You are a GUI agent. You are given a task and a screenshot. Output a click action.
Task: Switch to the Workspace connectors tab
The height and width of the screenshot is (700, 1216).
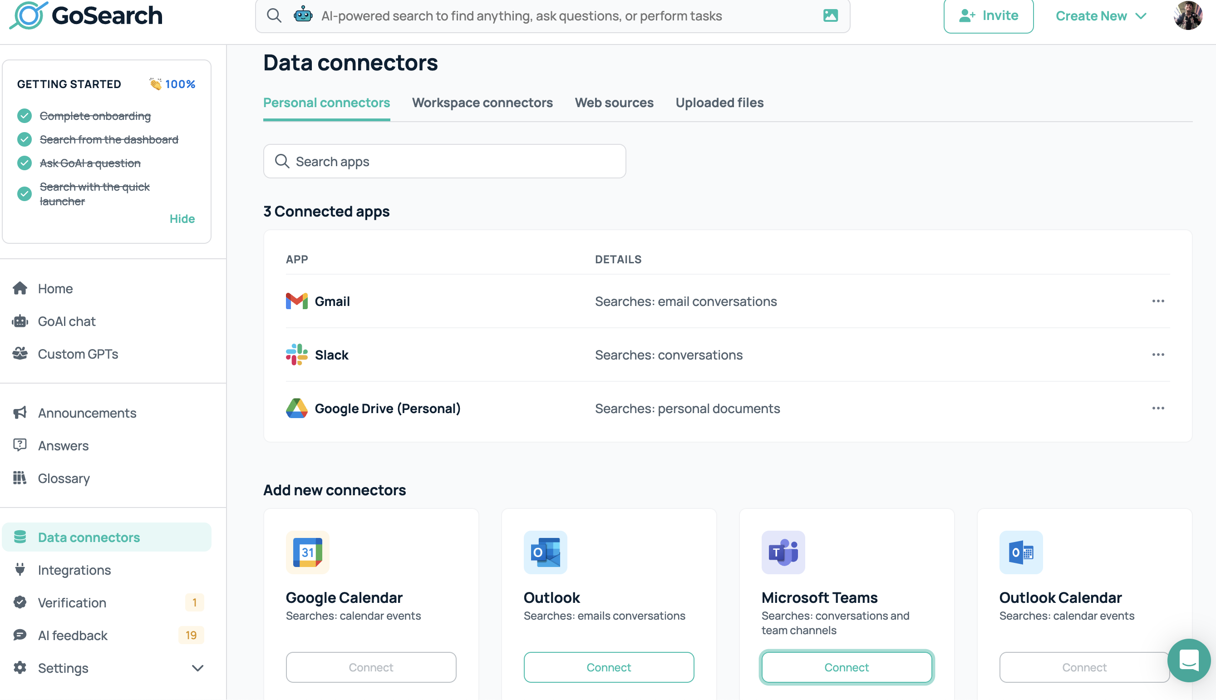[482, 103]
